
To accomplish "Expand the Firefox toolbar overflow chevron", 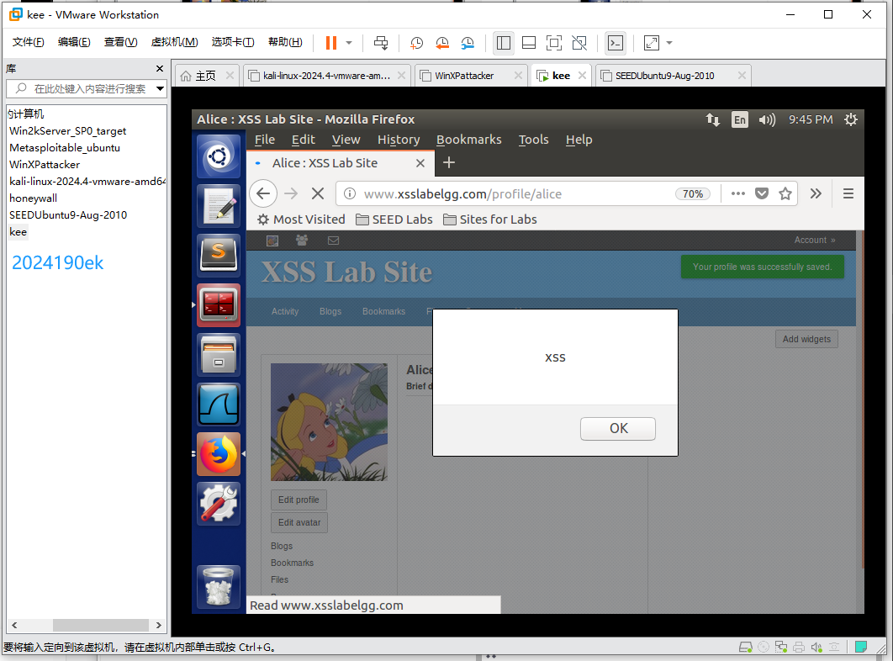I will 816,193.
